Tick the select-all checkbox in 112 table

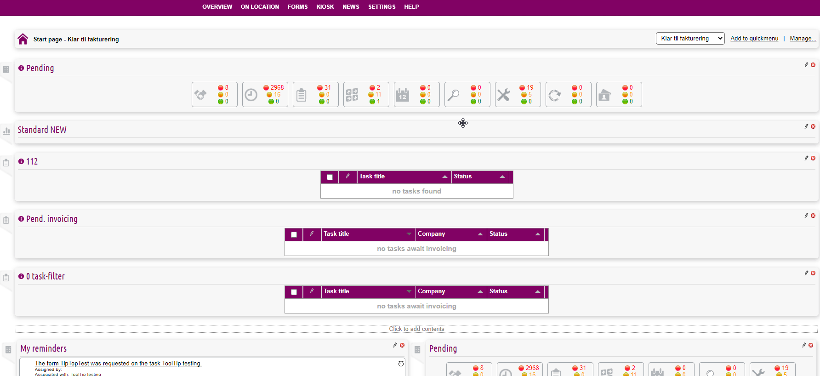[x=330, y=177]
